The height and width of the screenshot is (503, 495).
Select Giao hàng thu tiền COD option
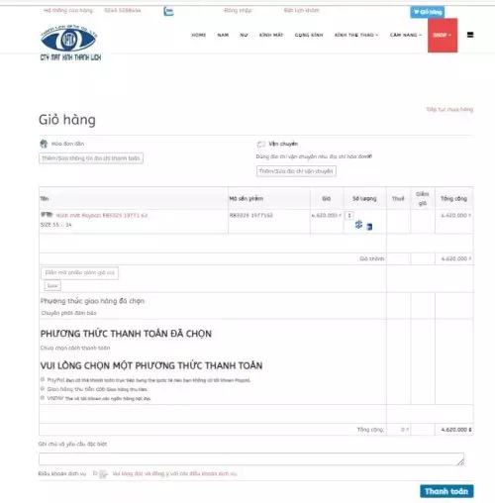click(x=43, y=389)
